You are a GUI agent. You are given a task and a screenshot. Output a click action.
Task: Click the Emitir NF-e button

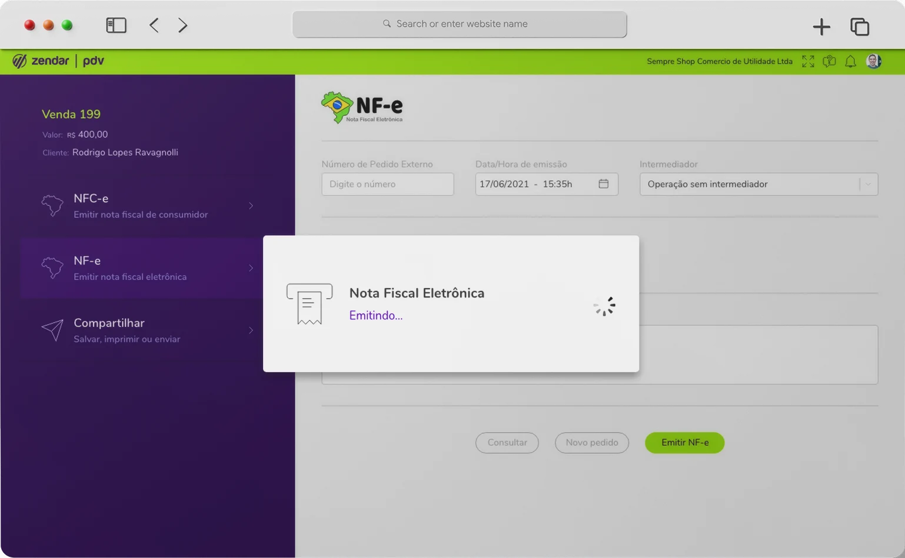(685, 443)
